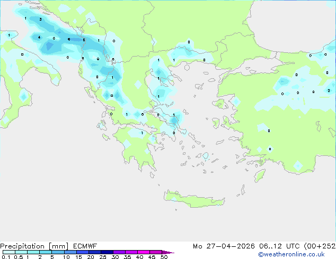Click the arrow tip past 50 on legend

(x=168, y=252)
